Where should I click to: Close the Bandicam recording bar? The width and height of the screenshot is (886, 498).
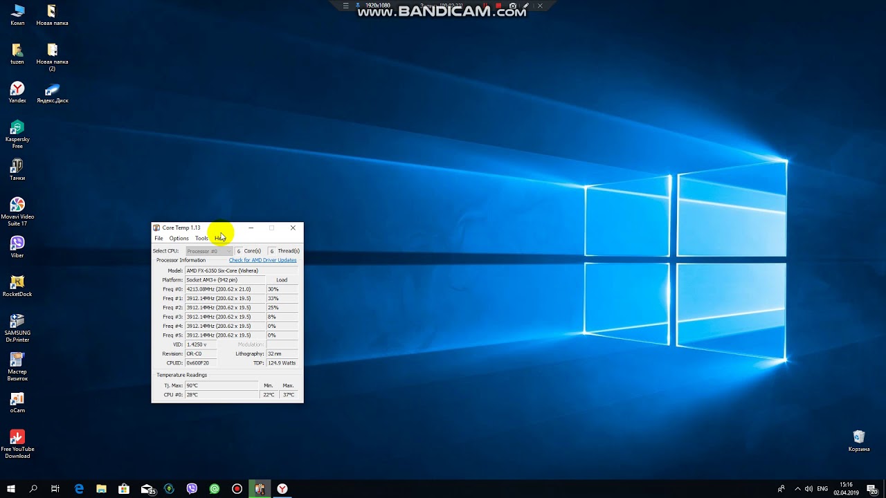[x=541, y=6]
